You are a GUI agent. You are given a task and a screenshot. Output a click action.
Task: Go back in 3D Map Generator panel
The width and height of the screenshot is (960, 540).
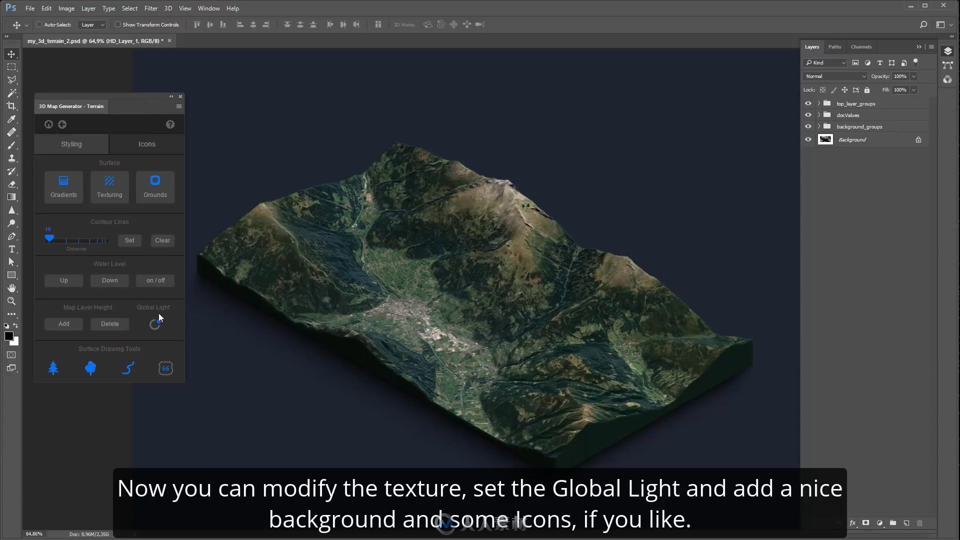coord(62,124)
